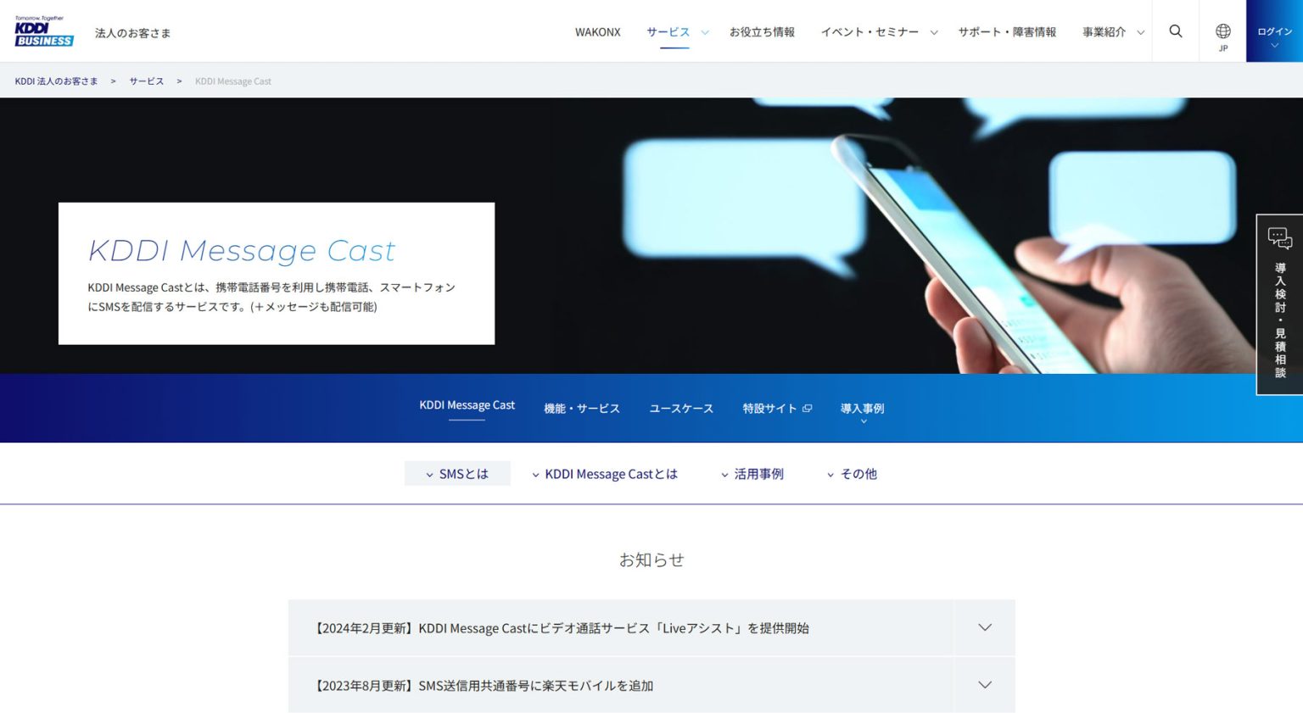Viewport: 1303px width, 713px height.
Task: Click the speech bubble icon on the consultation sidebar
Action: click(x=1279, y=239)
